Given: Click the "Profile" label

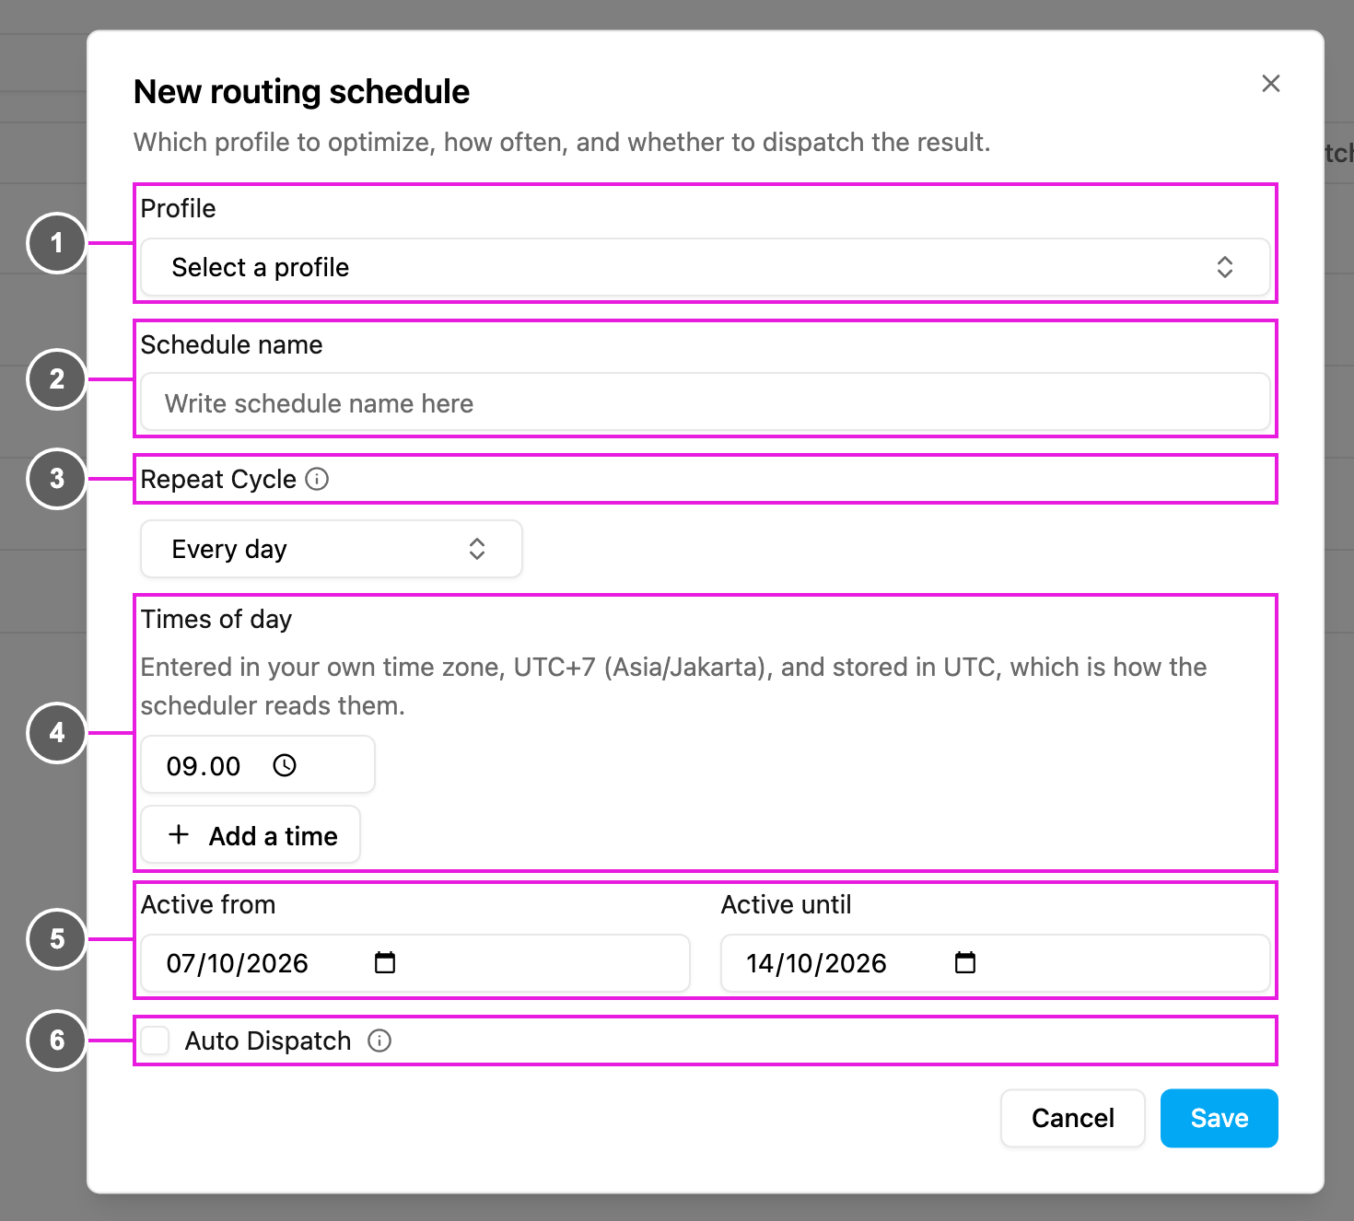Looking at the screenshot, I should click(x=179, y=208).
